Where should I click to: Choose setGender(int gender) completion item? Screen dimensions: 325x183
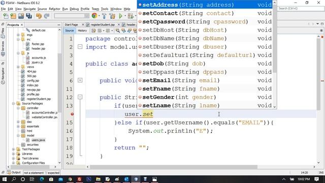click(205, 97)
